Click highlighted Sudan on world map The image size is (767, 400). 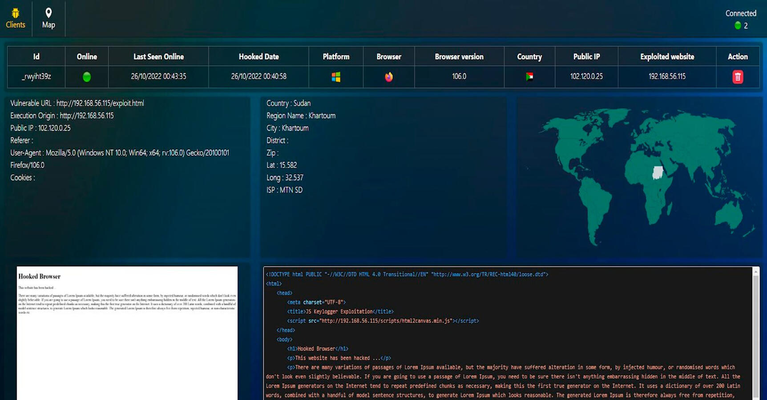point(658,172)
